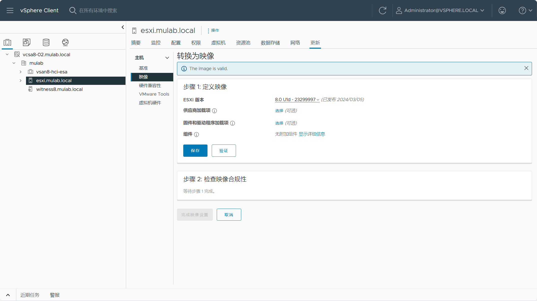
Task: Switch to VMs and Templates inventory view
Action: pyautogui.click(x=27, y=42)
